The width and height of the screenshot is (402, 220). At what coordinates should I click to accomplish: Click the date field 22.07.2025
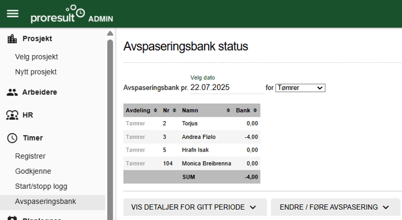pos(227,88)
